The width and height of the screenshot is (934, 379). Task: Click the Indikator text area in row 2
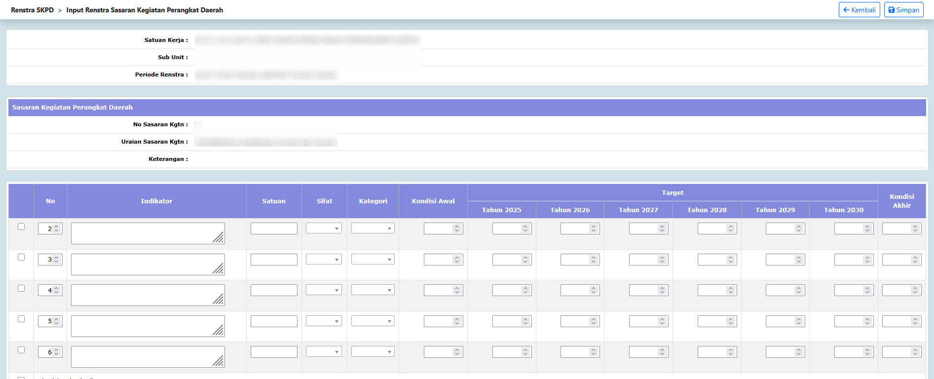(x=148, y=233)
